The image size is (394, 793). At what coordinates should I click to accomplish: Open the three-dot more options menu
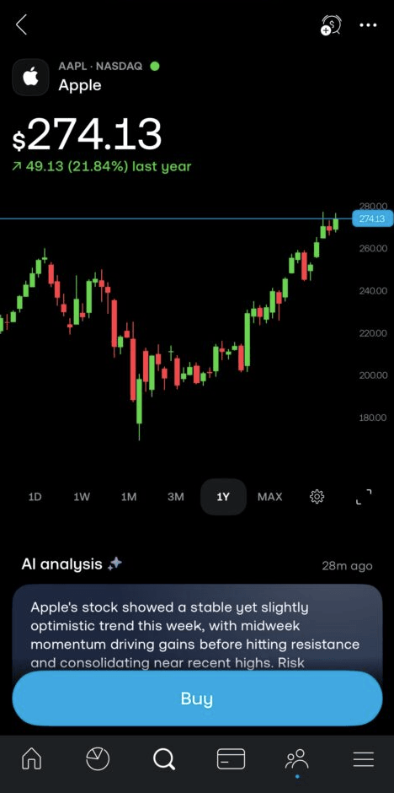368,25
